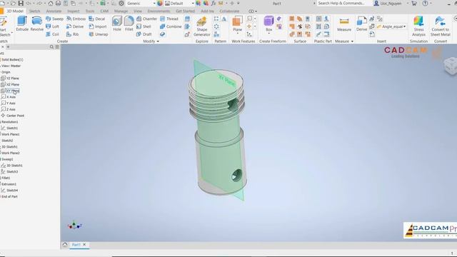The width and height of the screenshot is (457, 257).
Task: Launch the Shape Generator
Action: (201, 26)
